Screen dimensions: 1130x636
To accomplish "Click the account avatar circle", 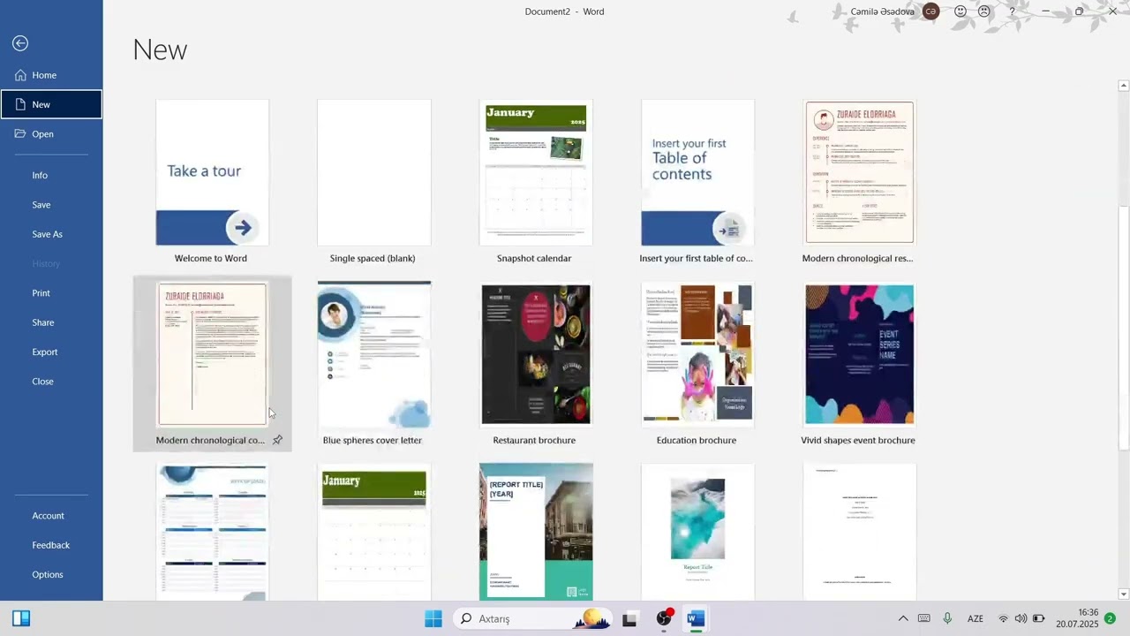I will (930, 11).
